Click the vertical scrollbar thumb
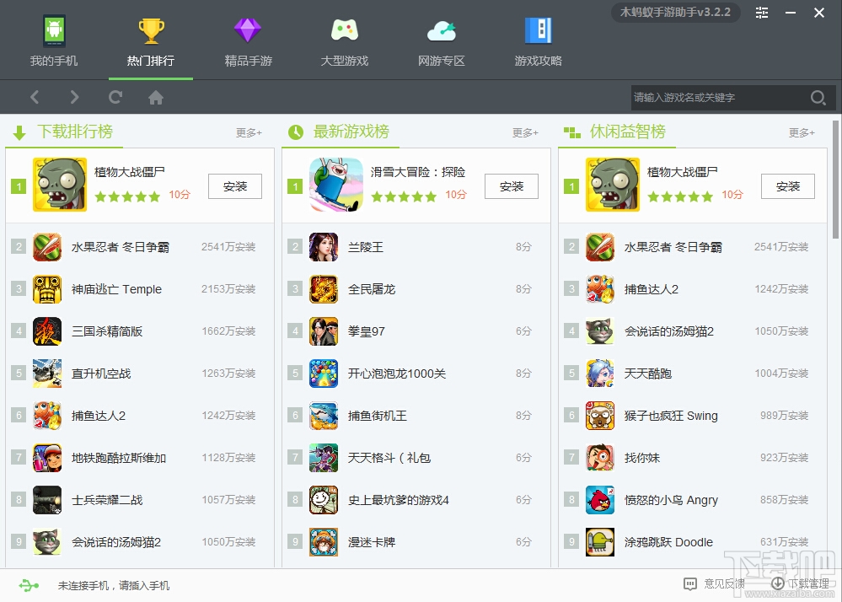The width and height of the screenshot is (842, 602). (835, 180)
